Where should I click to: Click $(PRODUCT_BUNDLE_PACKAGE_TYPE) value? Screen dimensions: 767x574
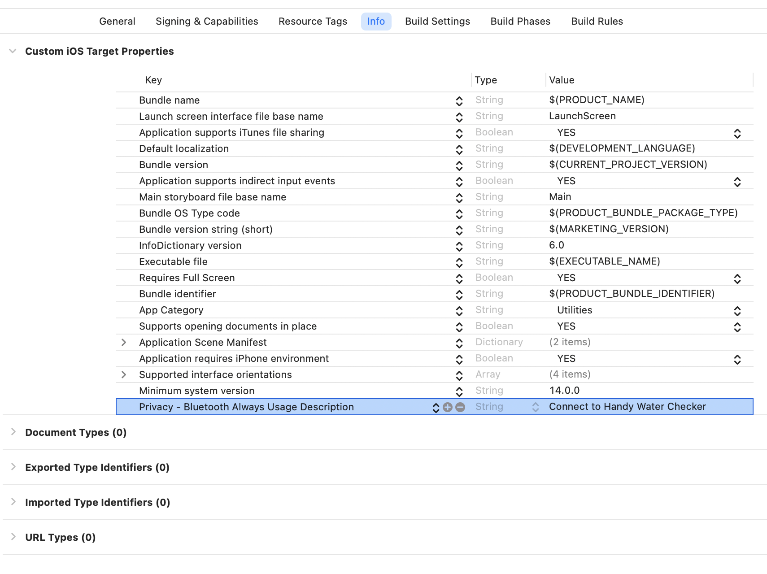pyautogui.click(x=643, y=213)
